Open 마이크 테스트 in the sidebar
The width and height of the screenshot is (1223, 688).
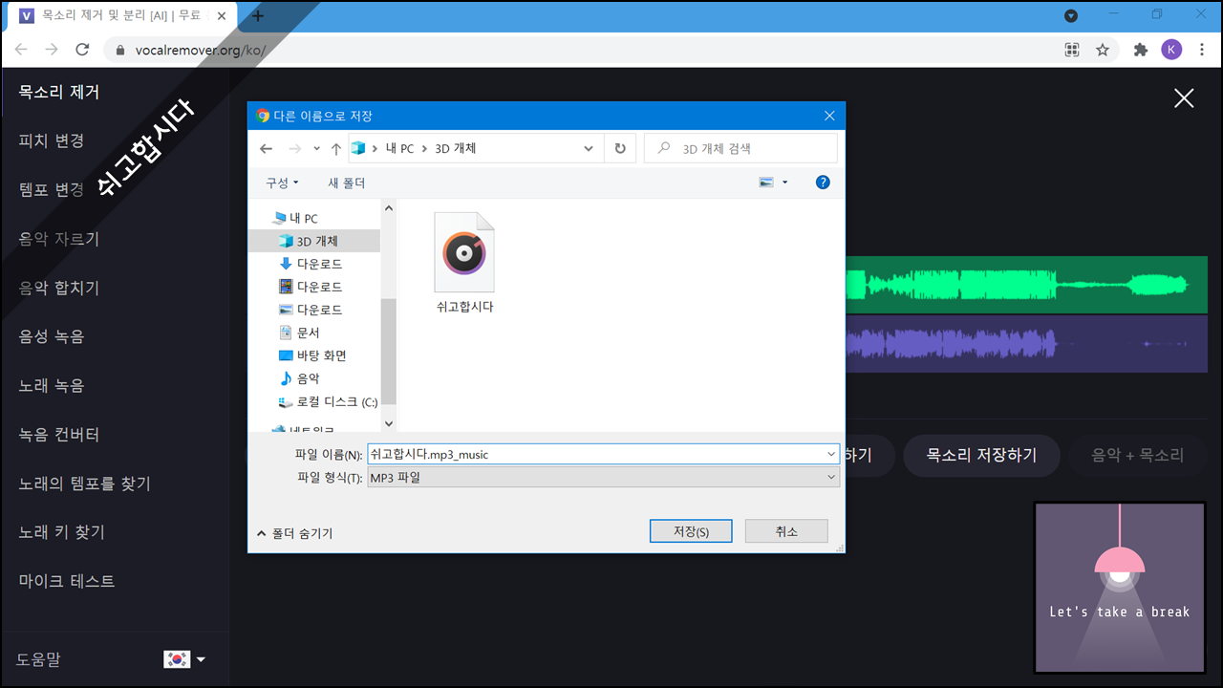click(67, 581)
